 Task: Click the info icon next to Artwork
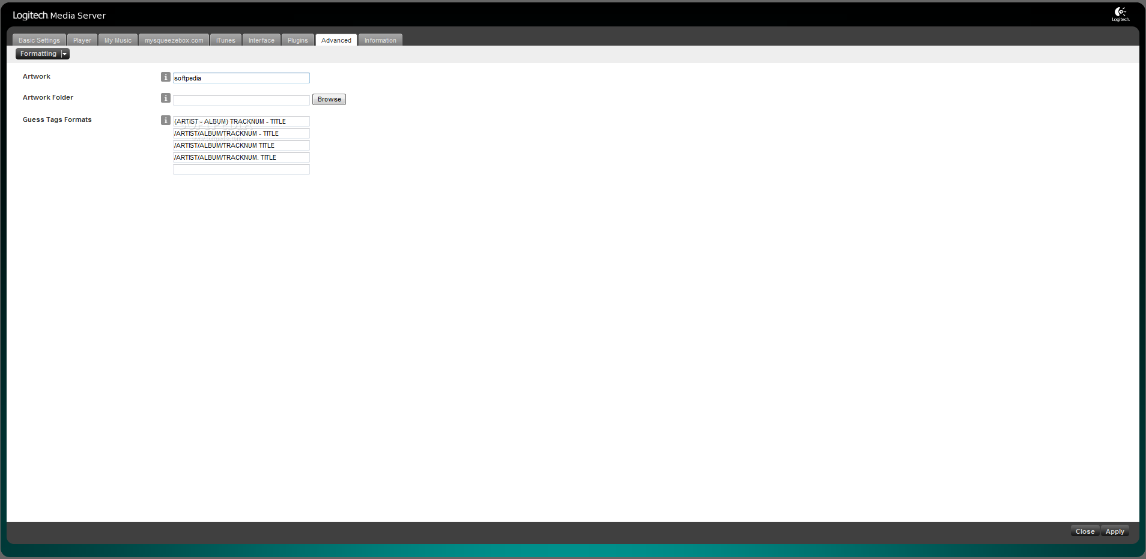166,77
